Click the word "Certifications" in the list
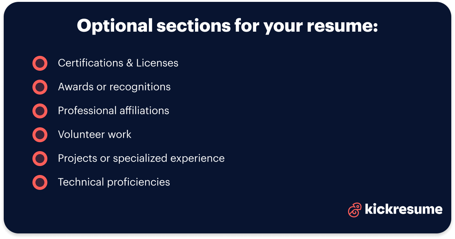The height and width of the screenshot is (239, 455). [x=90, y=63]
